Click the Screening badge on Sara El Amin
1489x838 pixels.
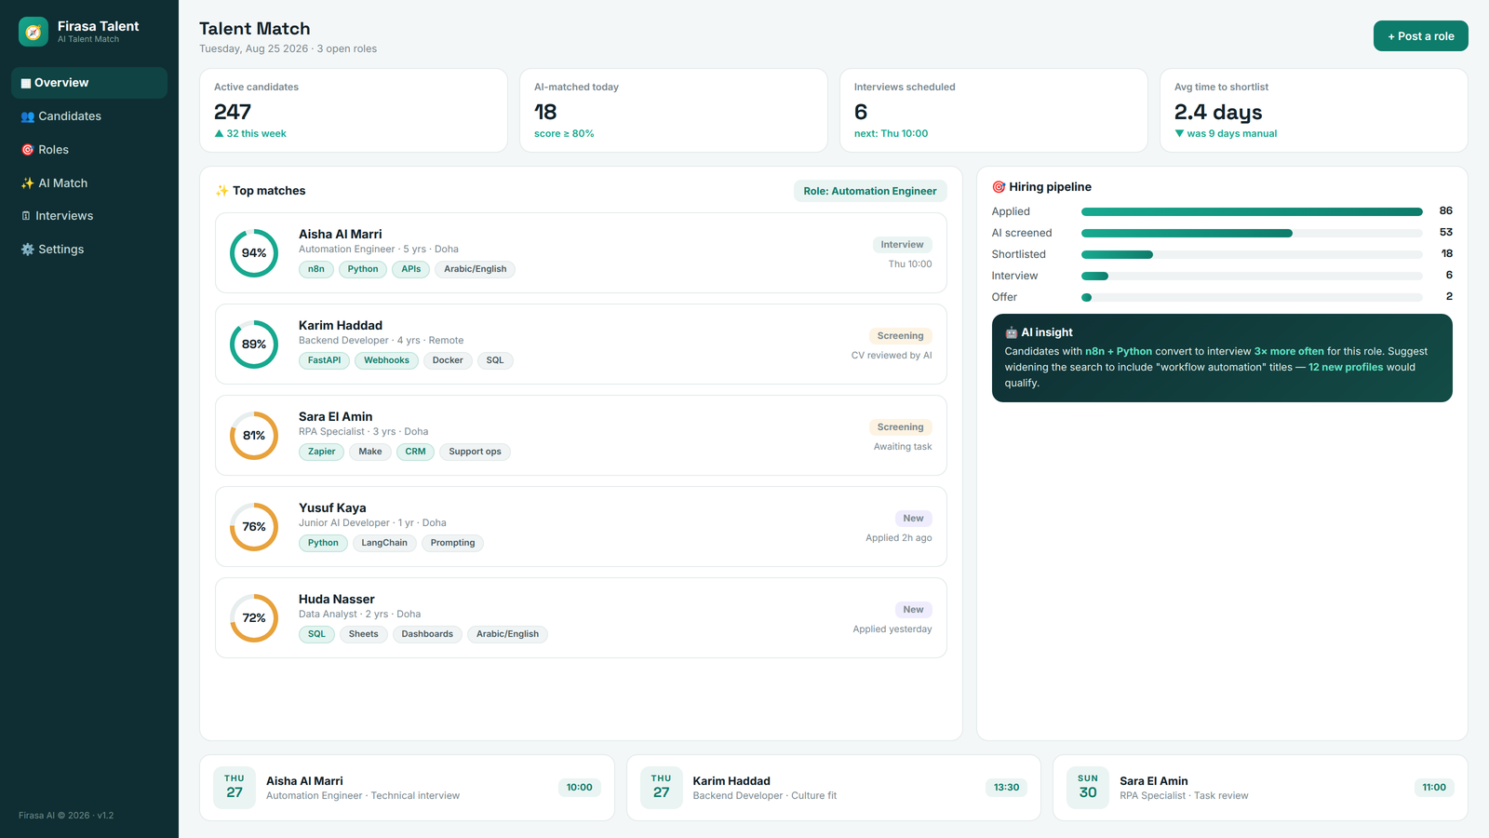coord(900,427)
